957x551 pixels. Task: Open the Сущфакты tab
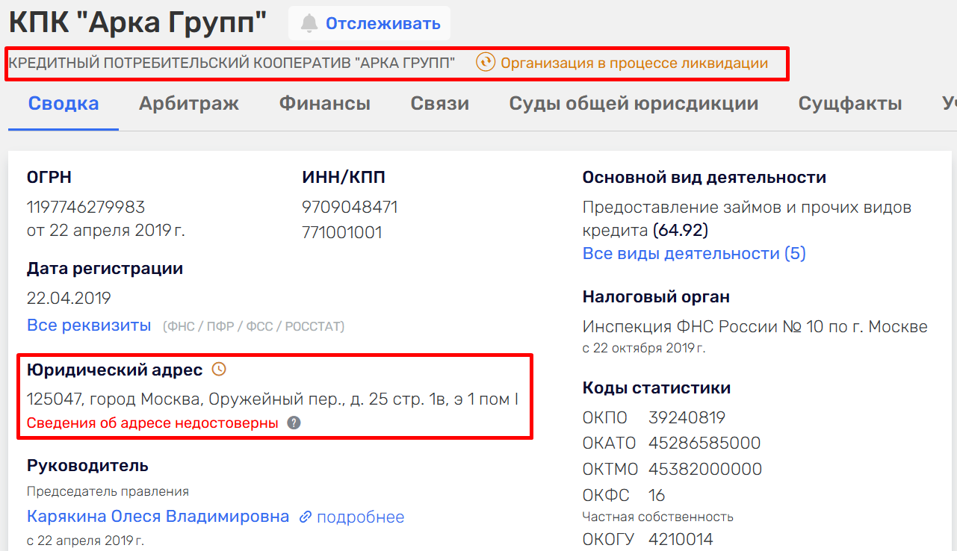(850, 104)
